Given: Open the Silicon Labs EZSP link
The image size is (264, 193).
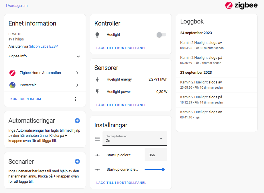Looking at the screenshot, I should 43,46.
